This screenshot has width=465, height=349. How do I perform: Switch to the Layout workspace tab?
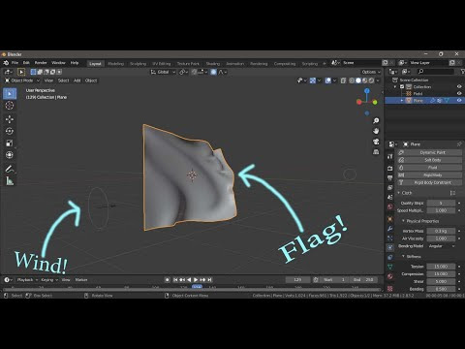pyautogui.click(x=95, y=64)
